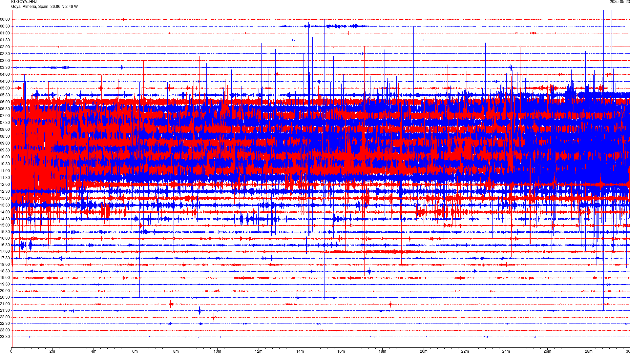The image size is (630, 354).
Task: Click the 13:00 trace label
Action: pyautogui.click(x=5, y=199)
